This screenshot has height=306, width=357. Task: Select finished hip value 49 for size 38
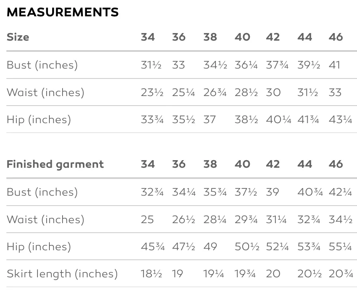[210, 247]
